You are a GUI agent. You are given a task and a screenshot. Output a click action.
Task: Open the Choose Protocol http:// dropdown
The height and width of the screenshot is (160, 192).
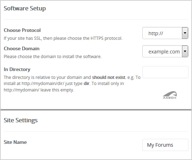click(x=165, y=33)
